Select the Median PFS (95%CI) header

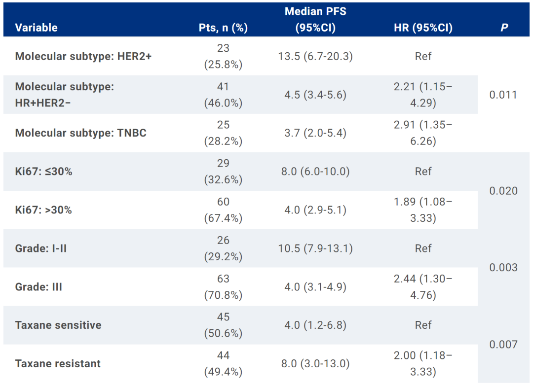315,19
